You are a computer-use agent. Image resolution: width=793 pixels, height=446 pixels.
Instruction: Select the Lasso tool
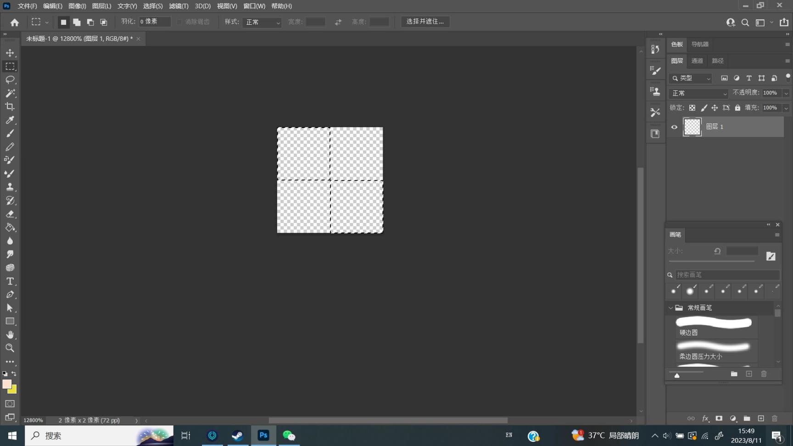10,80
